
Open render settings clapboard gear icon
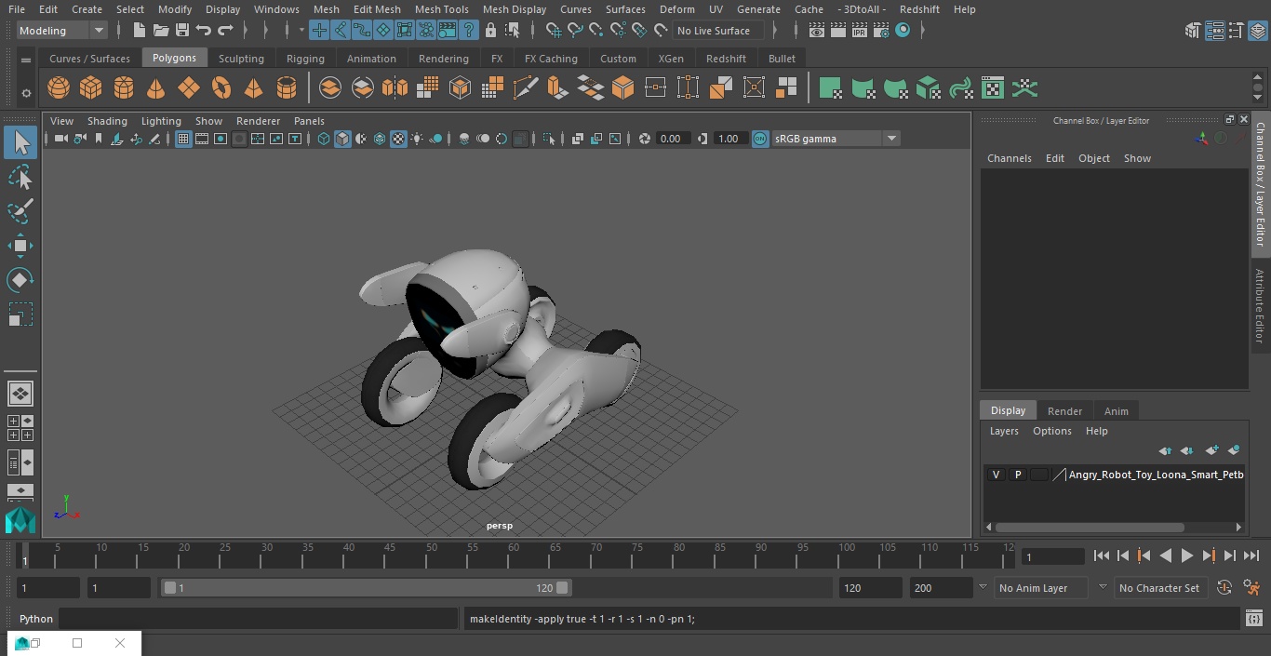[881, 31]
